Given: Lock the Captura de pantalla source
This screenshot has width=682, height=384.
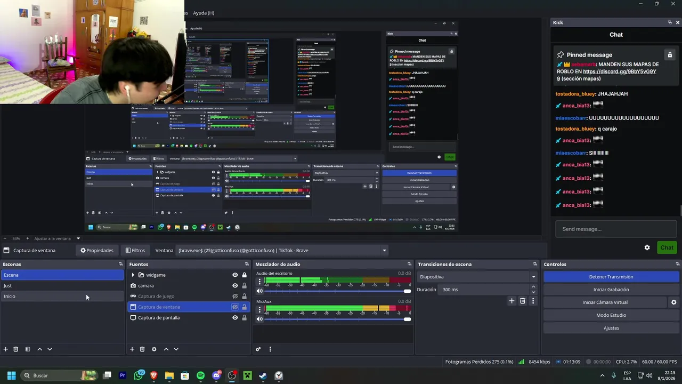Looking at the screenshot, I should click(245, 317).
